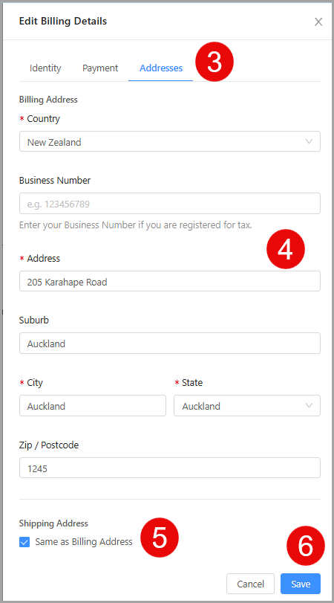This screenshot has width=334, height=603.
Task: Open the Payment tab
Action: click(100, 68)
